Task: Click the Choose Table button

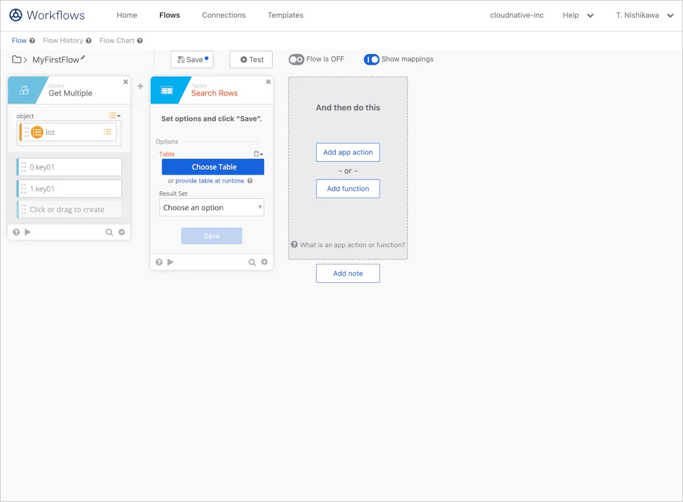Action: pos(213,167)
